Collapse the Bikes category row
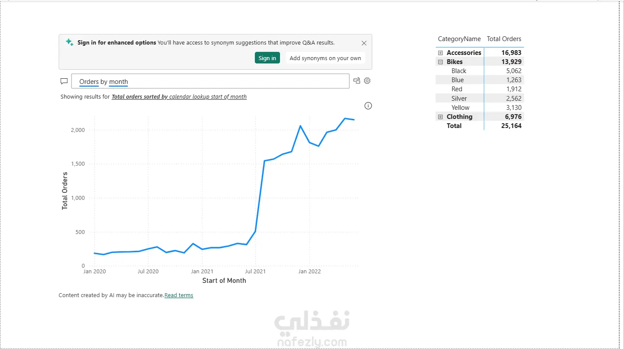624x349 pixels. point(441,62)
